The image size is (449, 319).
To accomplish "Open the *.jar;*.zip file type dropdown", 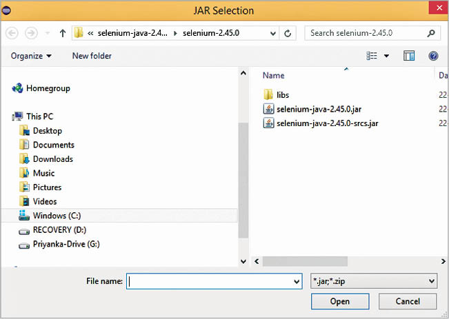I will point(373,281).
